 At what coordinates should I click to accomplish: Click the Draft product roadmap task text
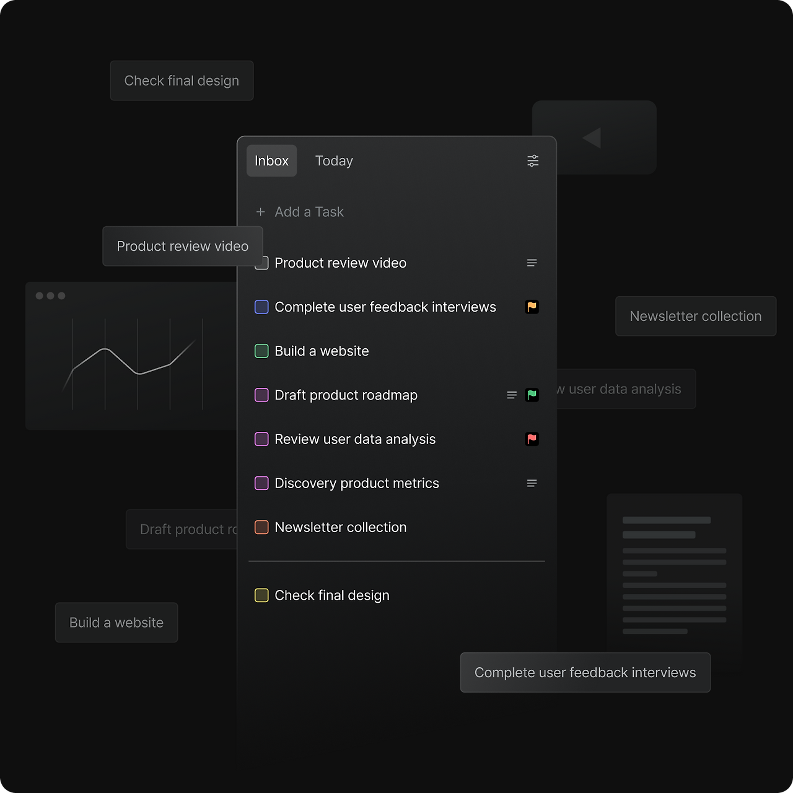click(346, 395)
